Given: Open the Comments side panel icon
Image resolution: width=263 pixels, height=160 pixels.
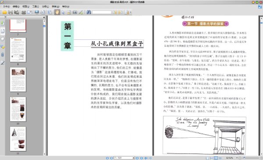Looking at the screenshot, I should point(3,47).
